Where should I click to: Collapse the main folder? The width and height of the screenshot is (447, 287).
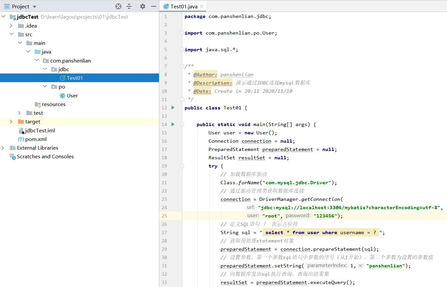[x=20, y=43]
